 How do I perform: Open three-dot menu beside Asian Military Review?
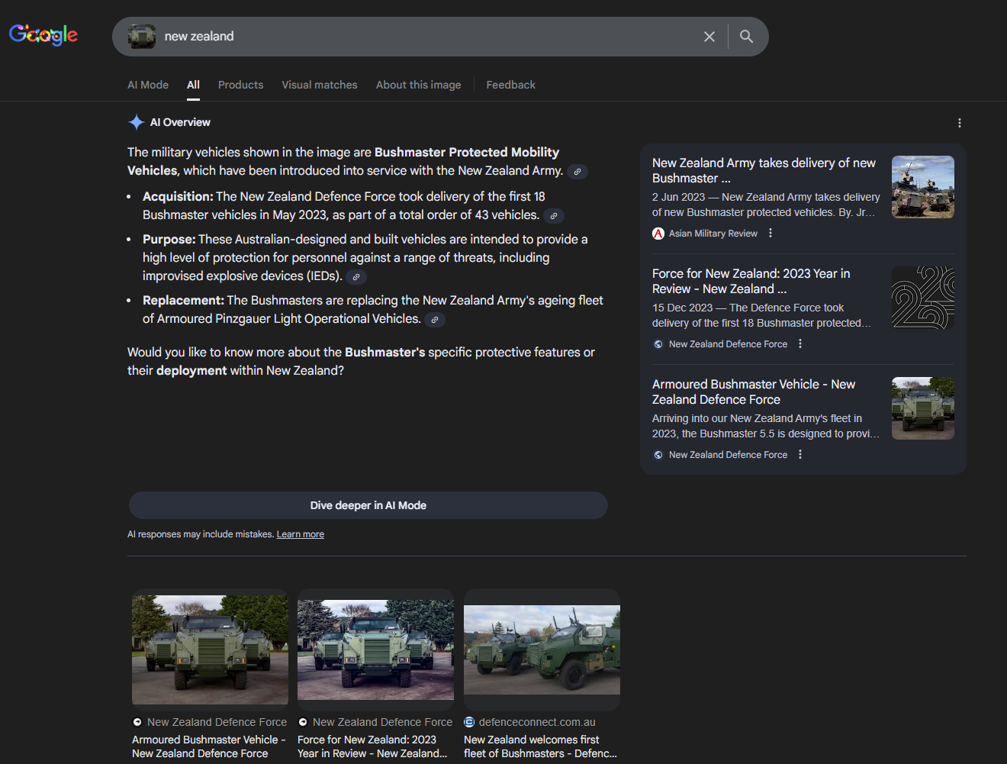(x=771, y=234)
